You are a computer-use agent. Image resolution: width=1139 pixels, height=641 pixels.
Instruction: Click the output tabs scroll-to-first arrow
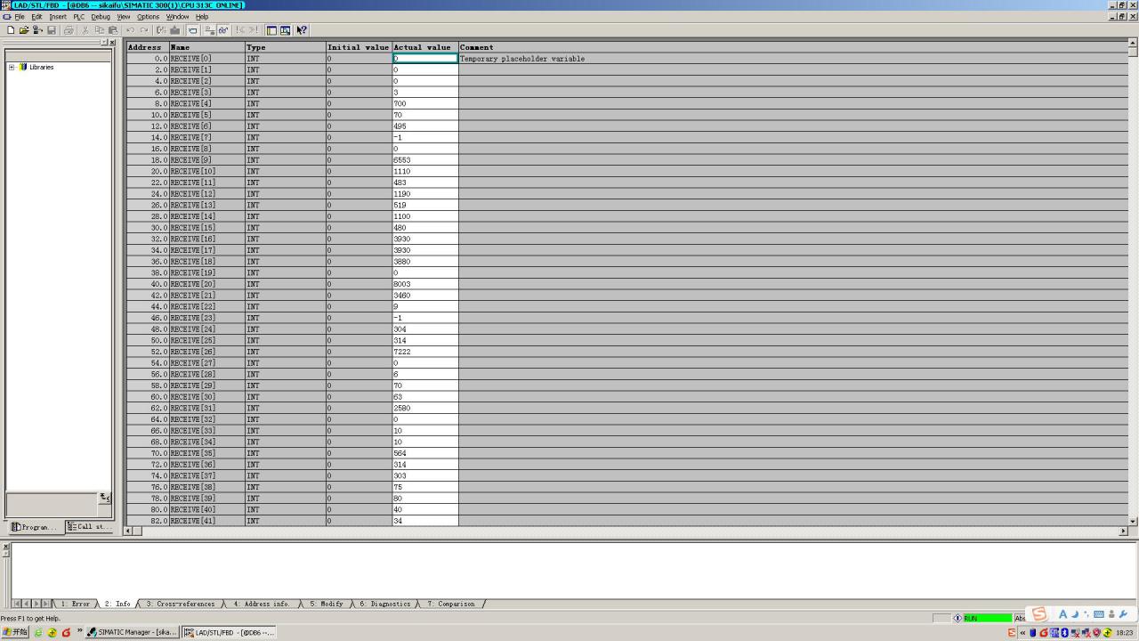[17, 604]
